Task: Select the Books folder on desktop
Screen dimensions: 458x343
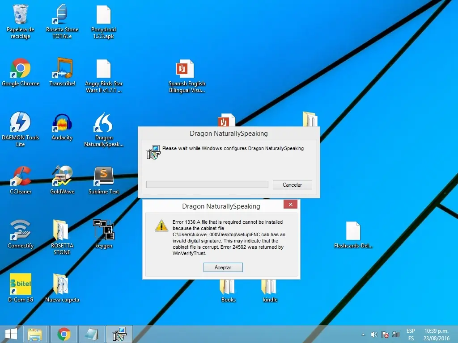Action: 228,291
